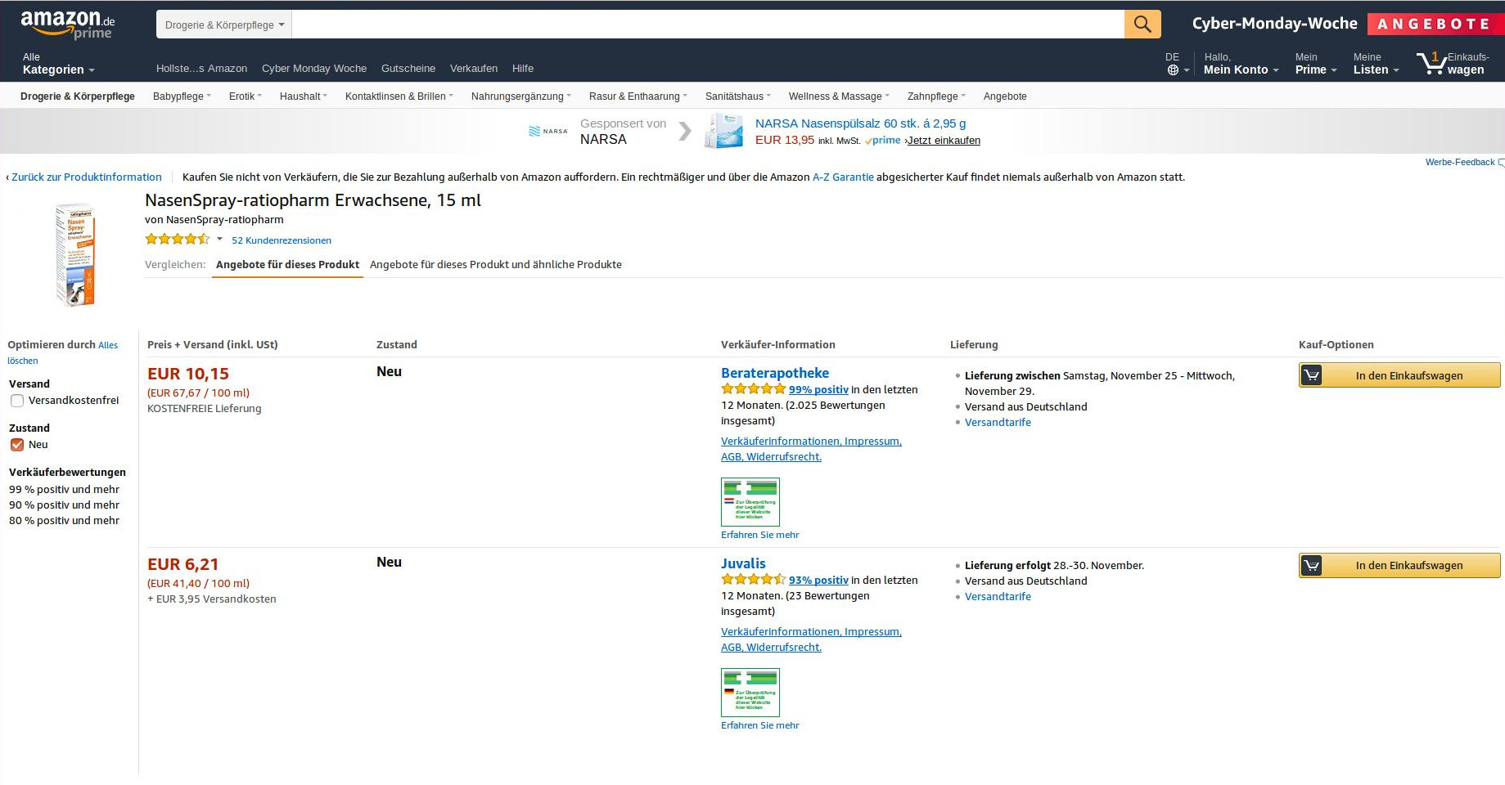Open the 52 Kundenrezensionen link
Image resolution: width=1505 pixels, height=785 pixels.
point(281,240)
